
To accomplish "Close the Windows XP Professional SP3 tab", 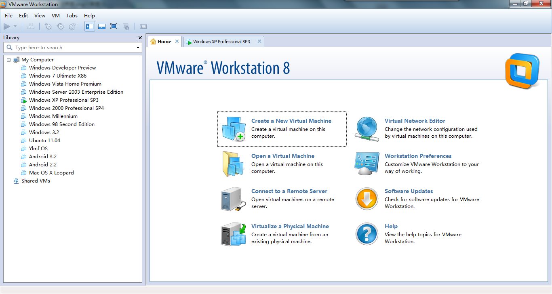I will coord(259,41).
